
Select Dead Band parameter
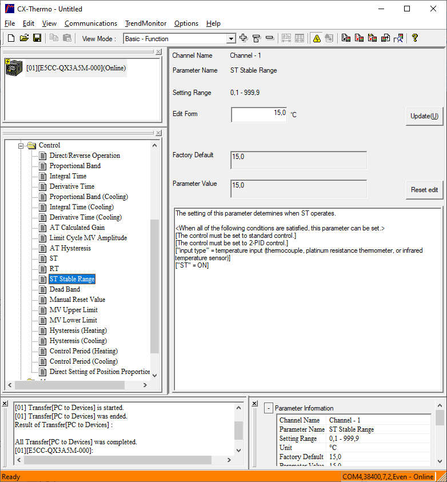point(65,289)
